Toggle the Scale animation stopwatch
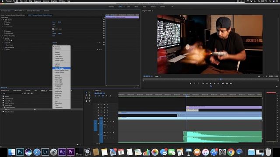This screenshot has height=157, width=280. point(5,24)
